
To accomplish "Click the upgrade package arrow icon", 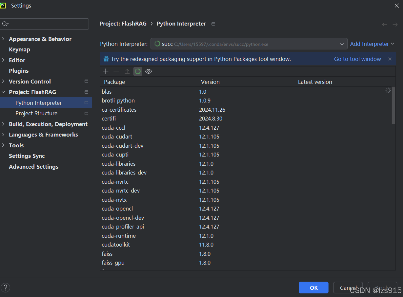I will [127, 71].
